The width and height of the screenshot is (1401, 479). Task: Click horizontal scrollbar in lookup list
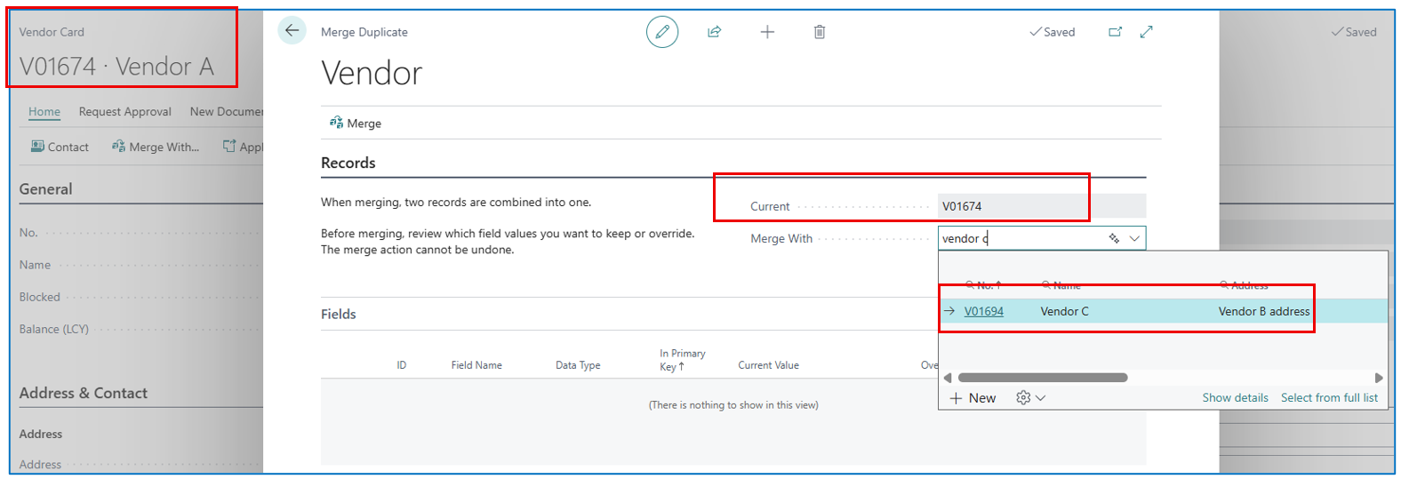[x=1042, y=378]
